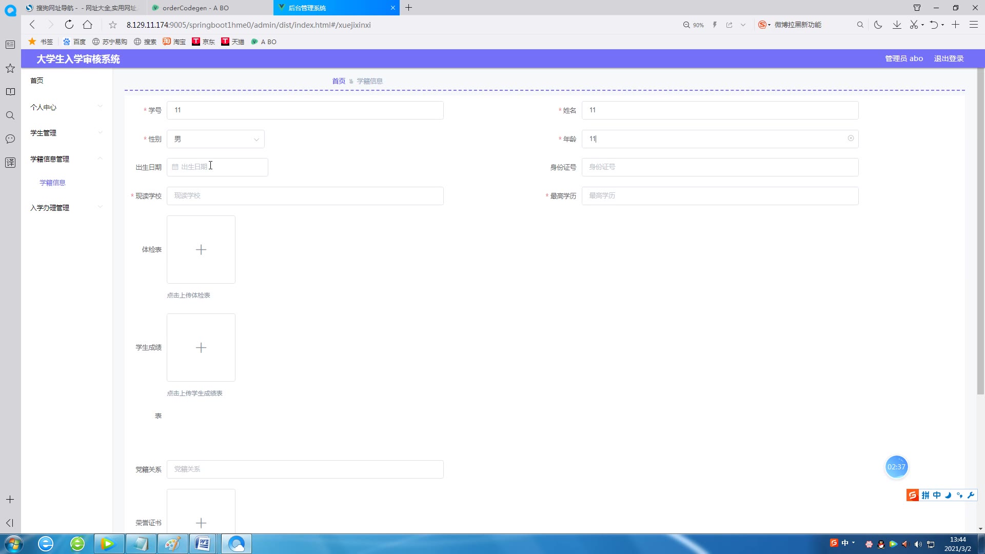Focus the 最高学历 input field
Screen dimensions: 985x554
tap(720, 196)
